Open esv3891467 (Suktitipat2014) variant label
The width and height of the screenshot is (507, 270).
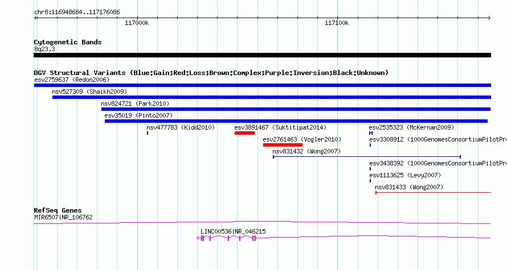tap(280, 127)
